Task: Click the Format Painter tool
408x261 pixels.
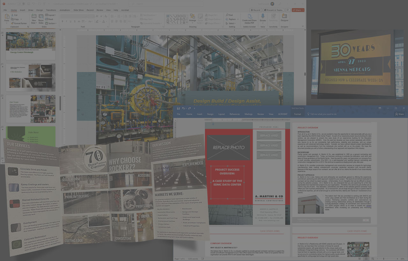Action: [19, 23]
